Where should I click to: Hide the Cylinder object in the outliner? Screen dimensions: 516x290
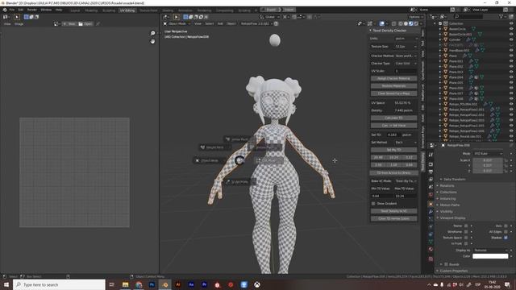coord(511,39)
